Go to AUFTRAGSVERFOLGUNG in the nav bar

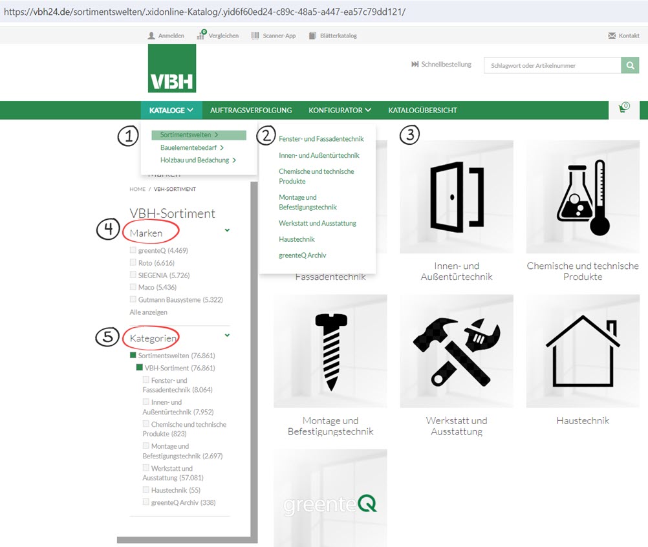coord(251,111)
